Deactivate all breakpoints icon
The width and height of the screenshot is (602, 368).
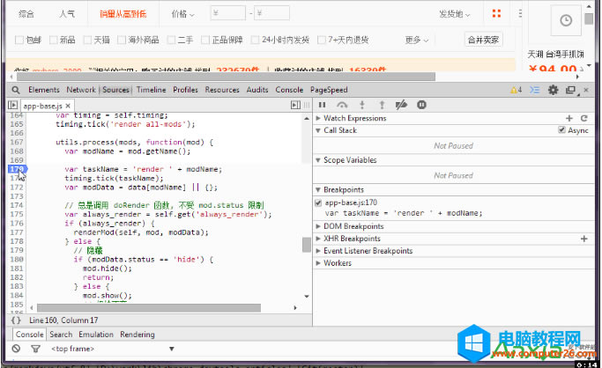tap(402, 105)
